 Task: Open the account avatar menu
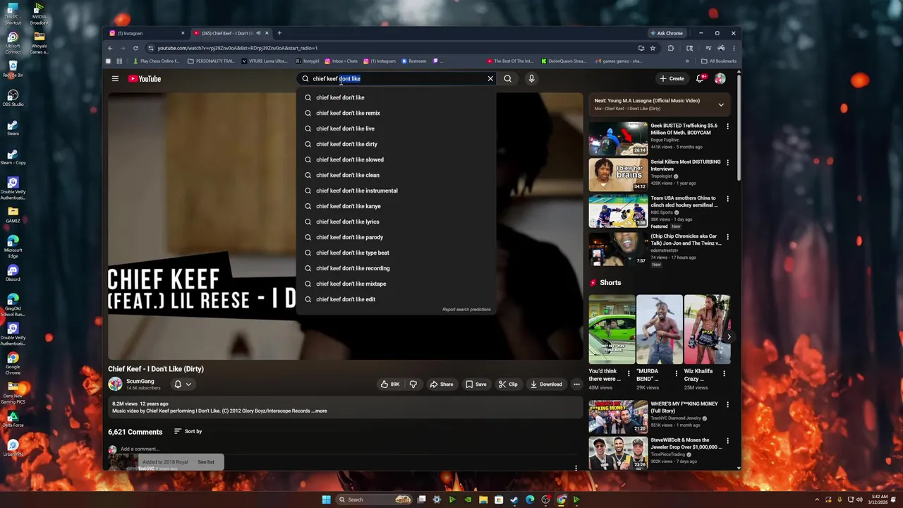pos(720,78)
